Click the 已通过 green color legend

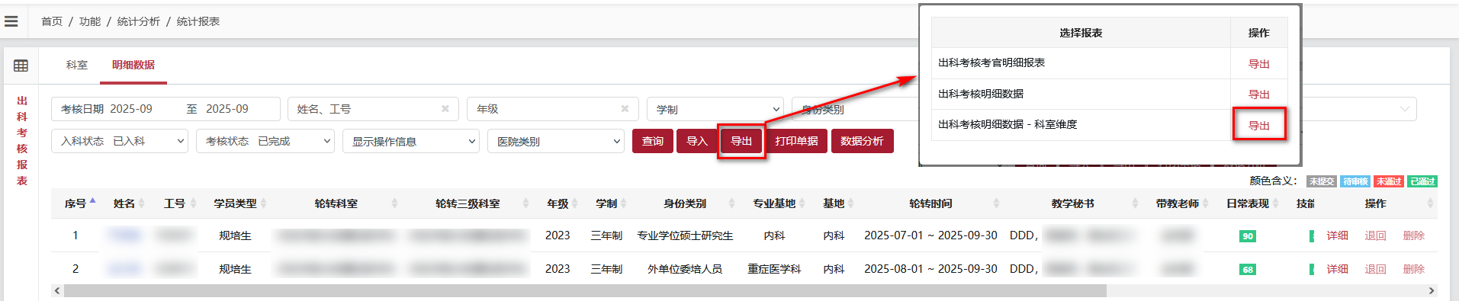pos(1422,181)
